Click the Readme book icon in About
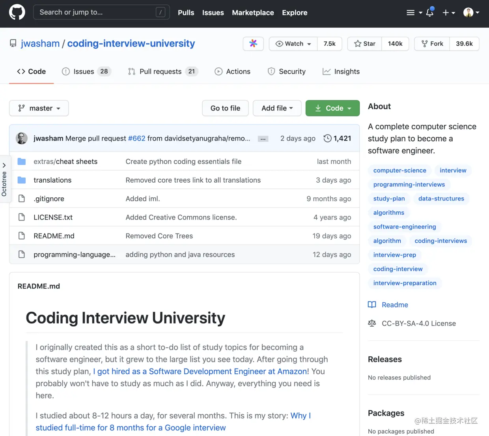The image size is (489, 436). click(372, 305)
